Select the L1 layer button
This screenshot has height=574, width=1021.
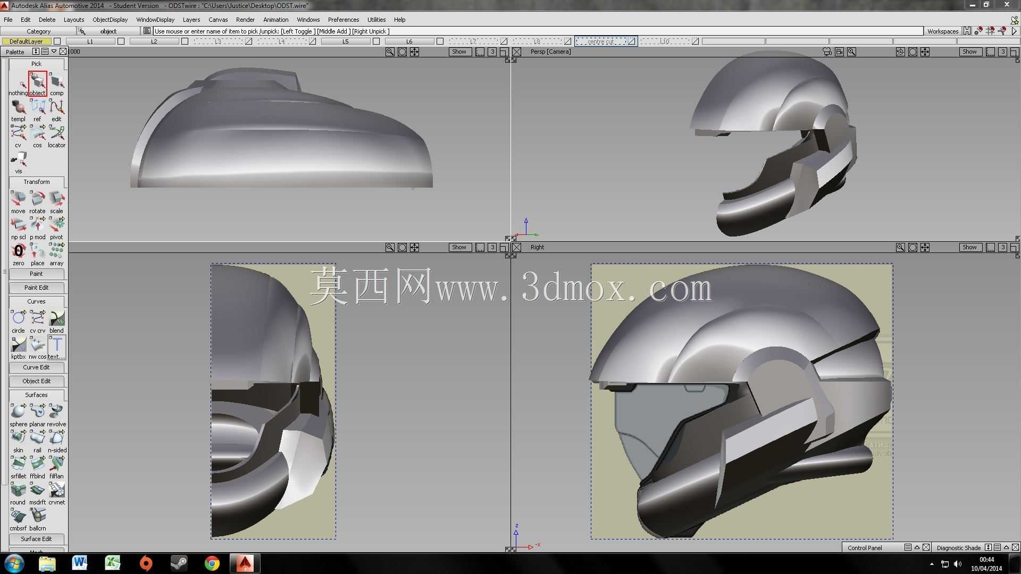coord(90,41)
